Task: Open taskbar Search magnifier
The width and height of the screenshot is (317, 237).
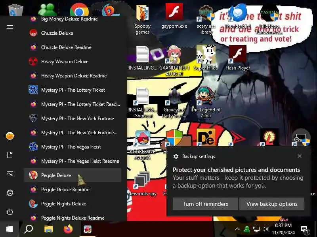Action: click(x=29, y=229)
